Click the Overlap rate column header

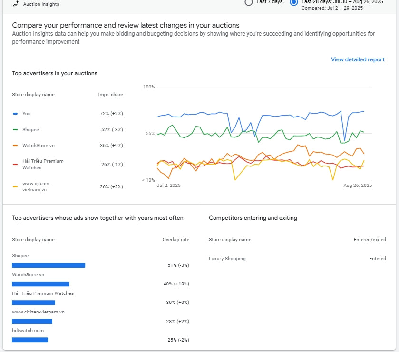coord(176,239)
